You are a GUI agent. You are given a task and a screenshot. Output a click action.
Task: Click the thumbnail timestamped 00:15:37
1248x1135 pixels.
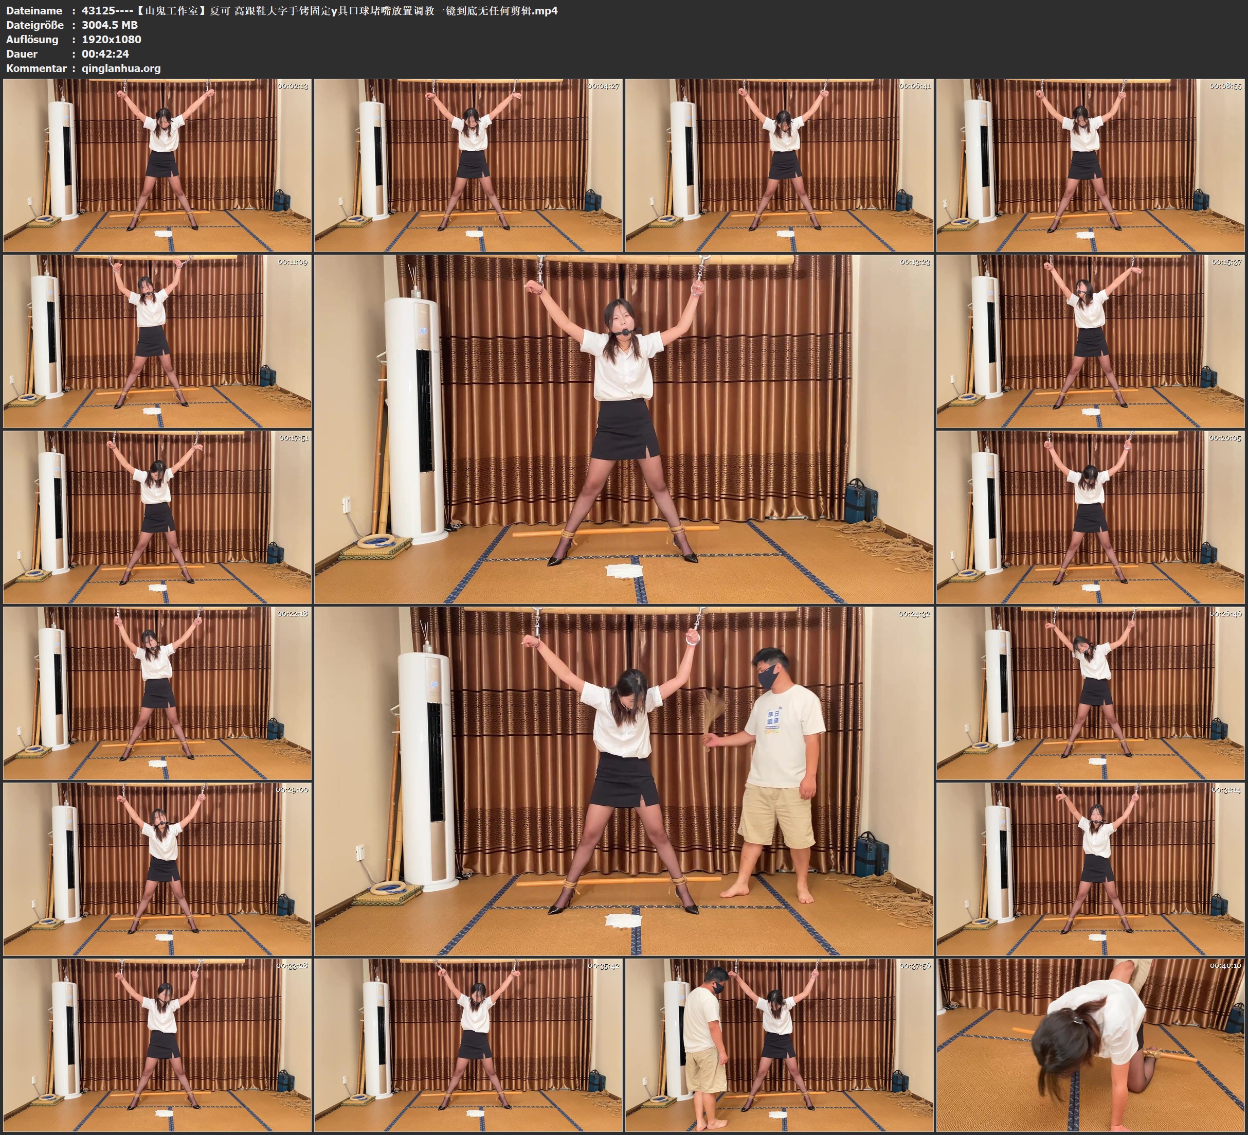coord(1090,341)
